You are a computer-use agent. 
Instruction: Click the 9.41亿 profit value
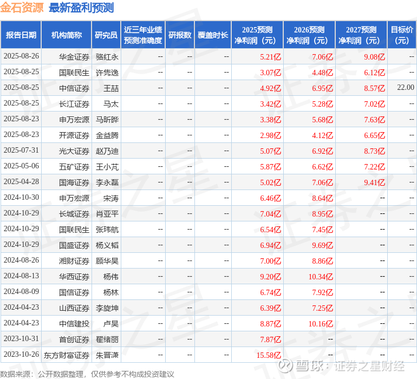374,182
